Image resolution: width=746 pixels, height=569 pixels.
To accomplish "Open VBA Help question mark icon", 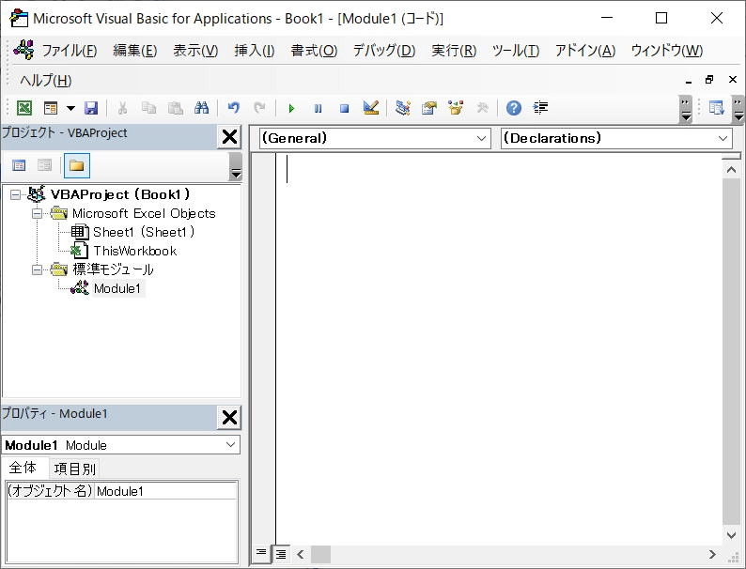I will [513, 108].
